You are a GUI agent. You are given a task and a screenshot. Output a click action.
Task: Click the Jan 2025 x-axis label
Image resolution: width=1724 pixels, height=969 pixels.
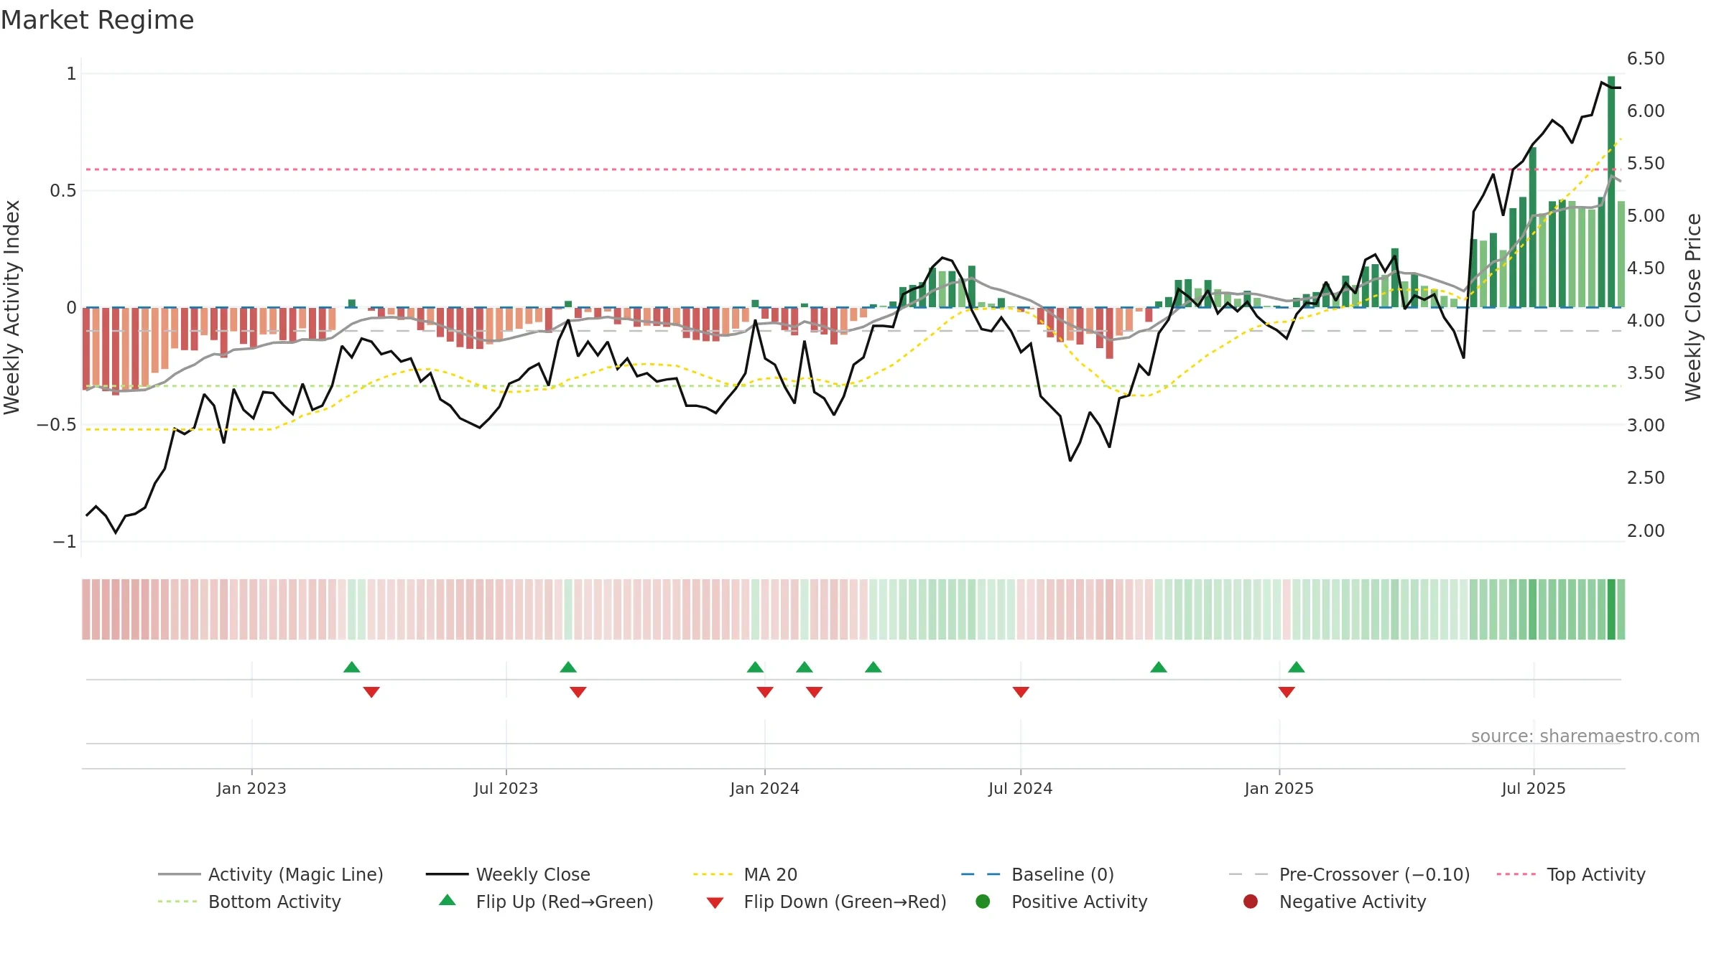(1279, 789)
